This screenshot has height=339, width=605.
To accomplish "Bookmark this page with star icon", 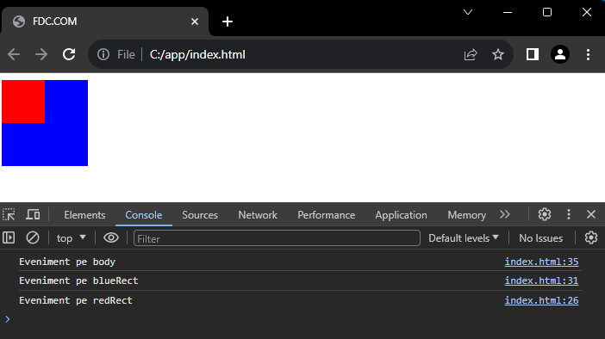I will 498,54.
